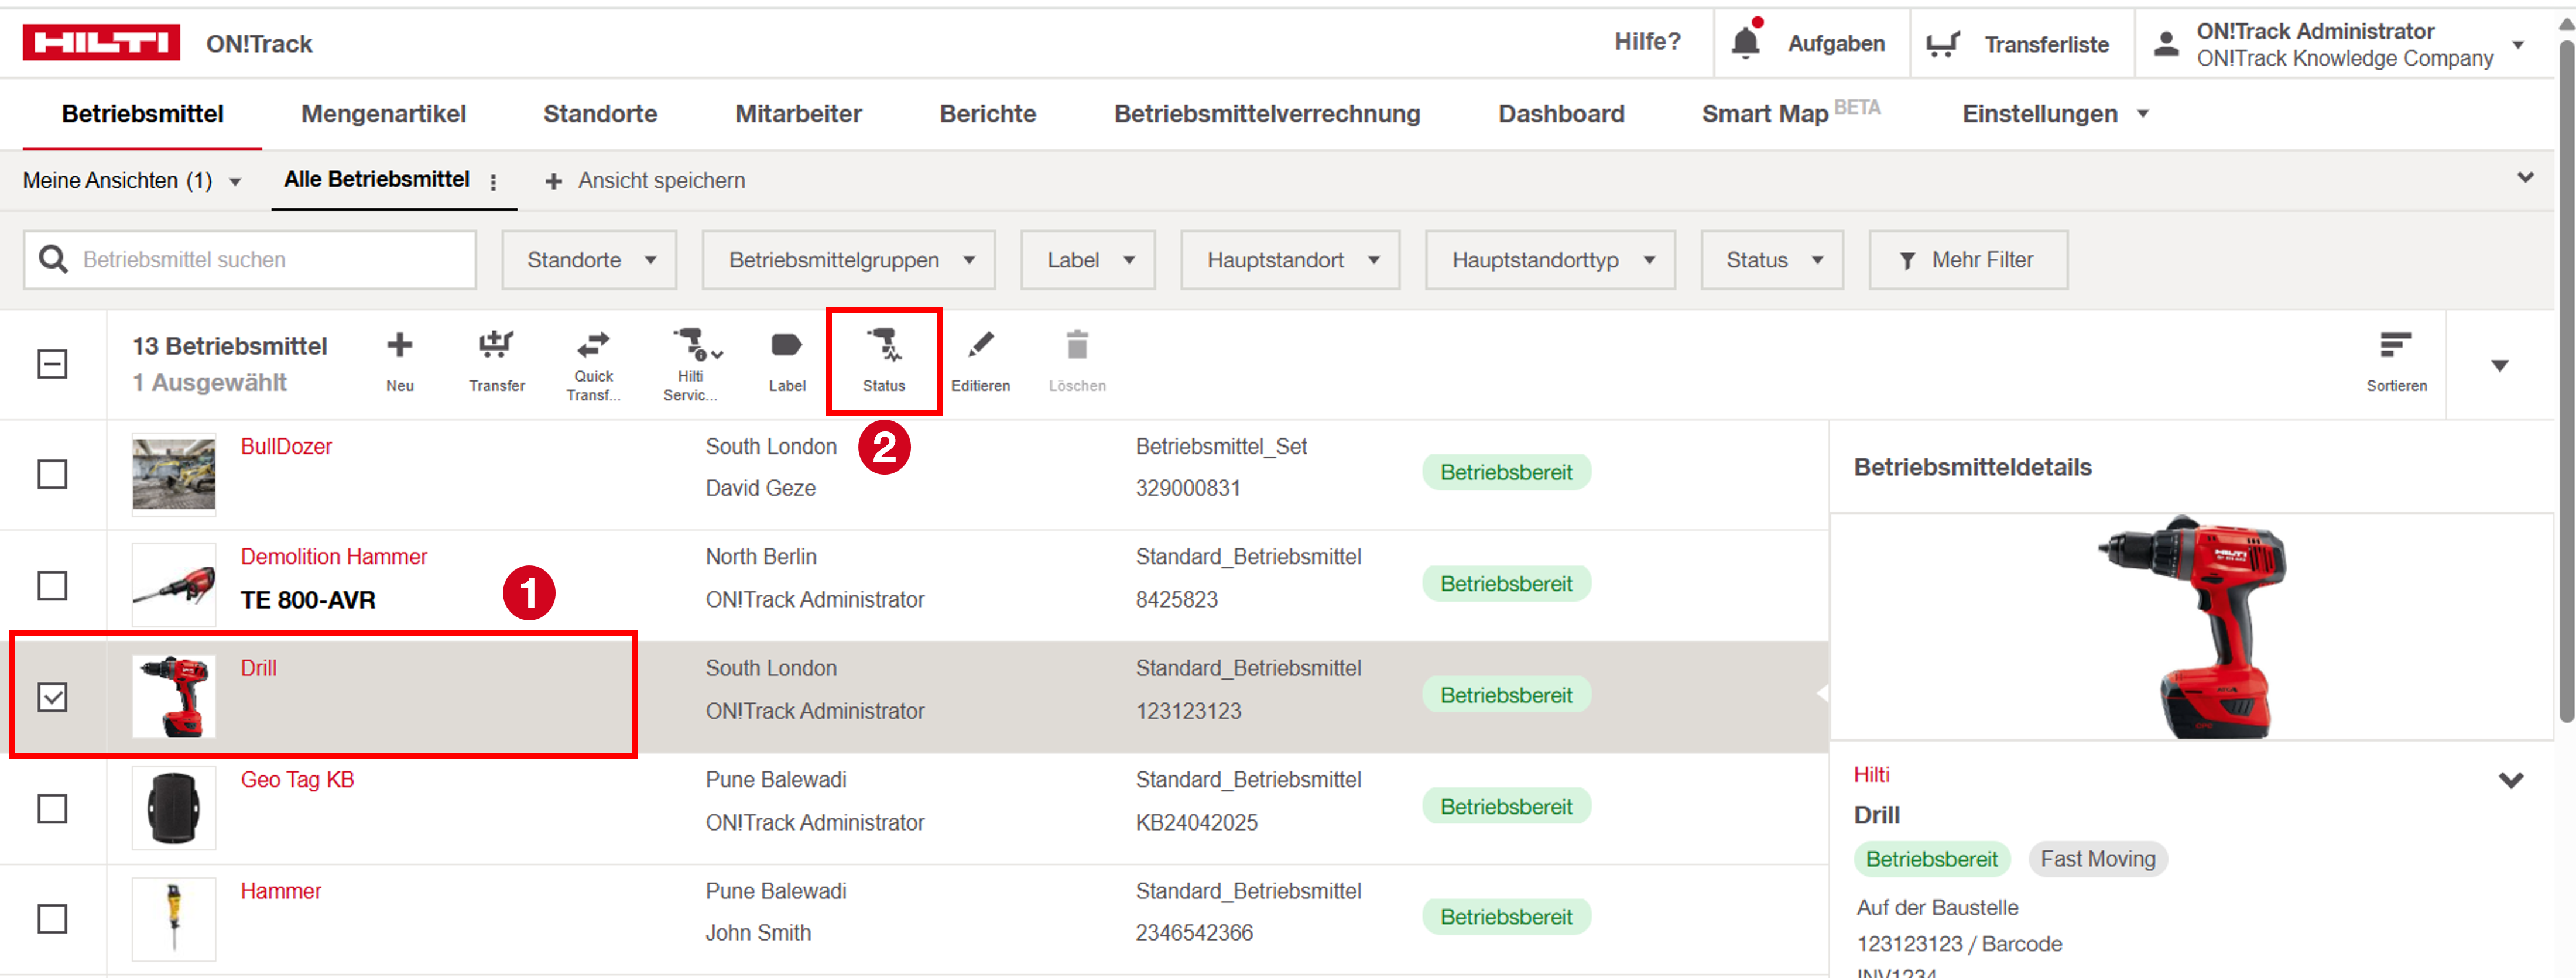The height and width of the screenshot is (978, 2576).
Task: Open the Betriebsmittelgruppen dropdown
Action: (x=848, y=260)
